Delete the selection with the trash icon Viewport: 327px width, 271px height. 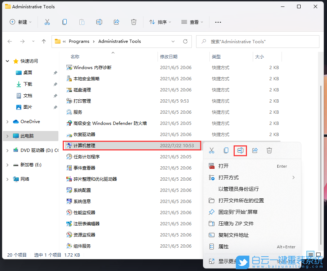click(134, 22)
